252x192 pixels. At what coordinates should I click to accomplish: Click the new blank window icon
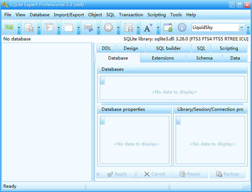pos(69,27)
